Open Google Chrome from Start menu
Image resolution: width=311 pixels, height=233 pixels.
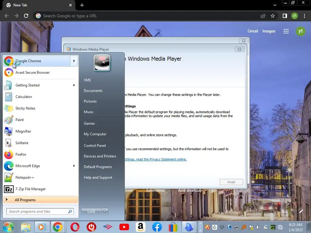pos(37,61)
